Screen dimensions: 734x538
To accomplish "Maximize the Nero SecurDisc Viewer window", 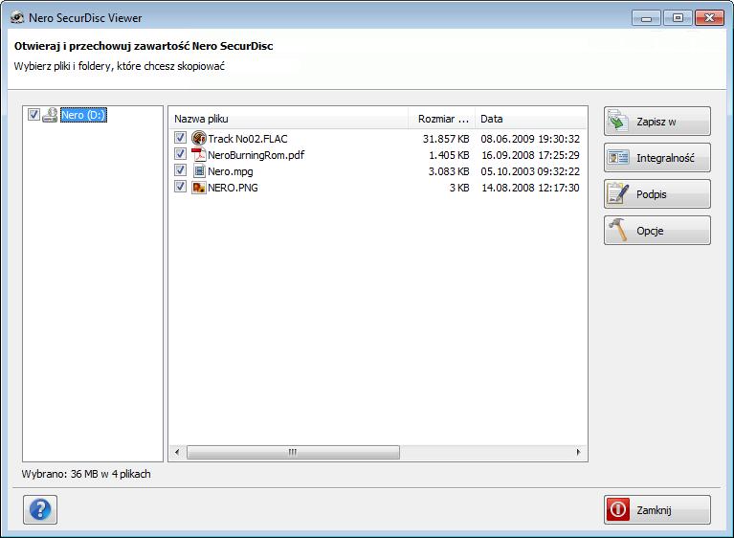I will 678,18.
